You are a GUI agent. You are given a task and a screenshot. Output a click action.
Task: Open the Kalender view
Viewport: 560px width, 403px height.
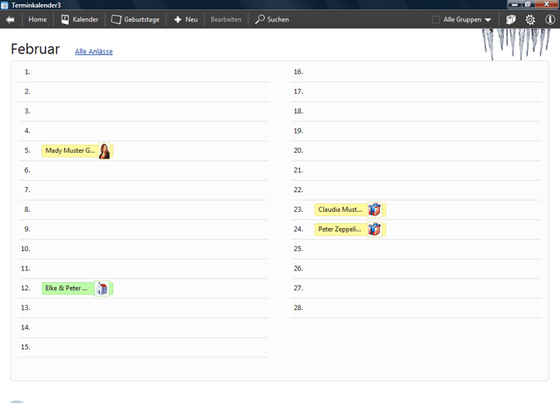(79, 19)
